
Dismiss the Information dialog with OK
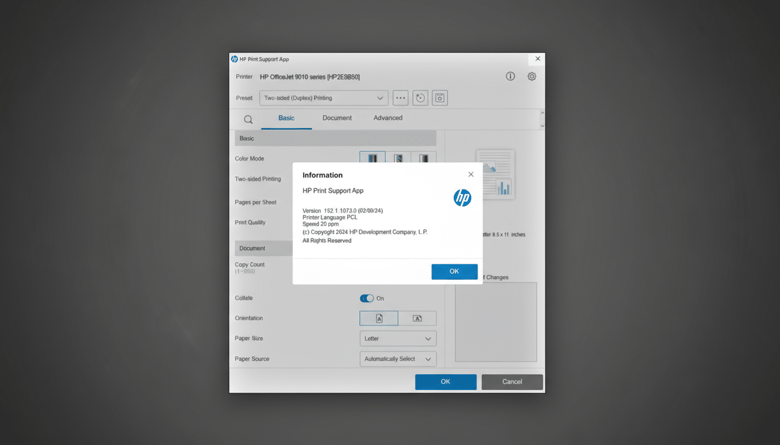(x=454, y=271)
